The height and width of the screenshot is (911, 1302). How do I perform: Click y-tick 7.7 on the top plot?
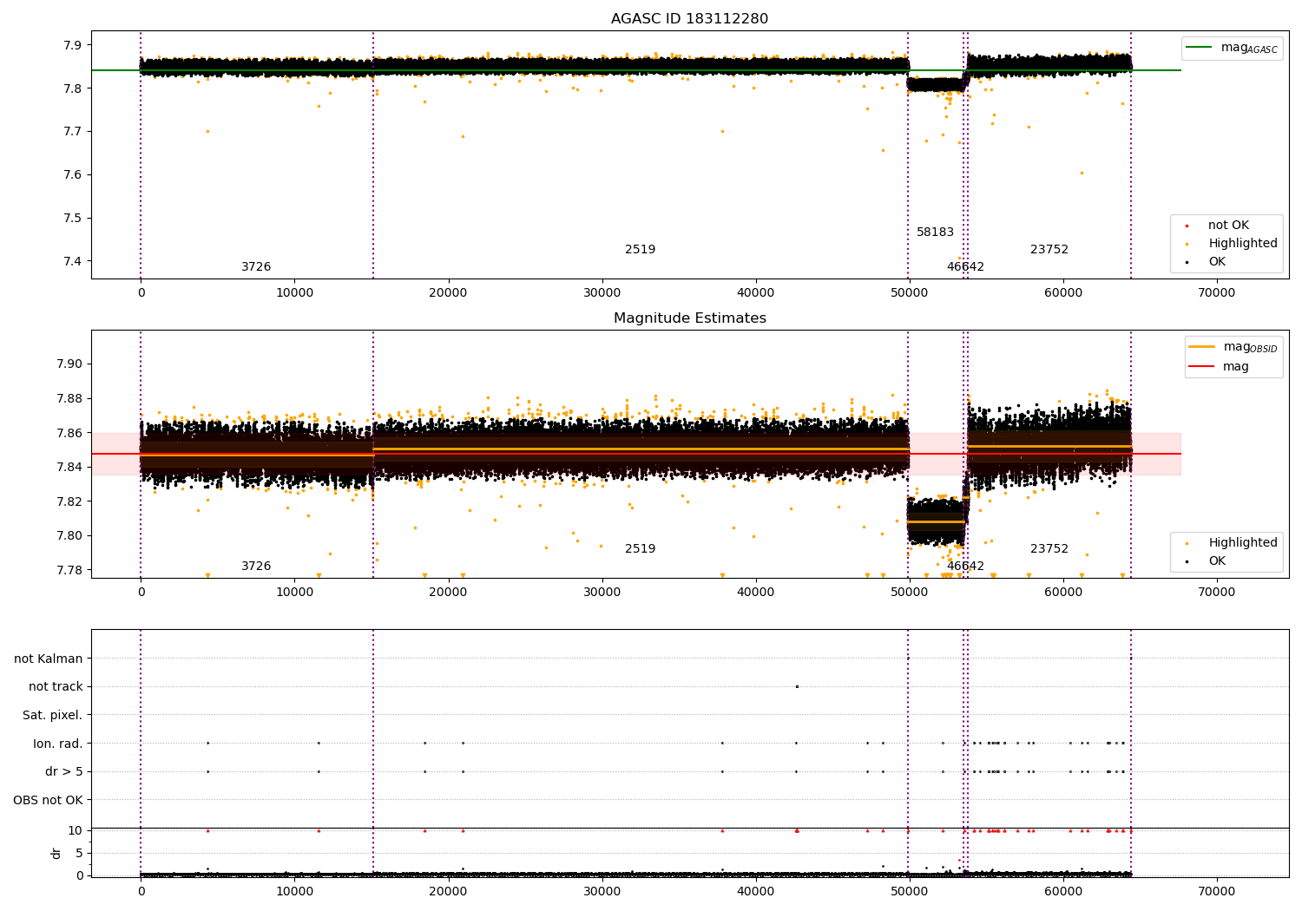(x=74, y=132)
